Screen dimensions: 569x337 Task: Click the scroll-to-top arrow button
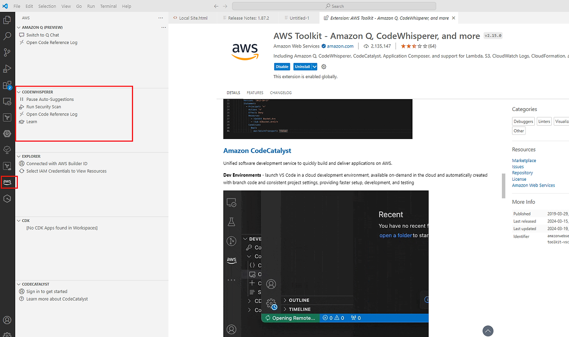pyautogui.click(x=488, y=331)
